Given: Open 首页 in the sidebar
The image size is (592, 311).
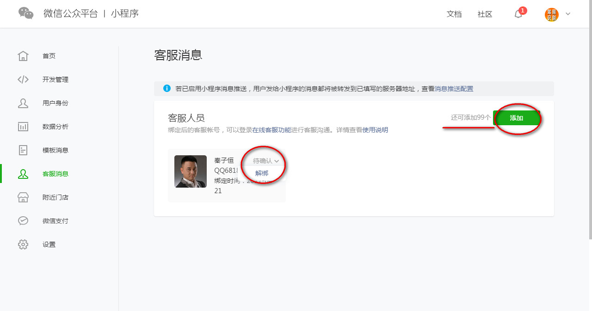Looking at the screenshot, I should [49, 56].
